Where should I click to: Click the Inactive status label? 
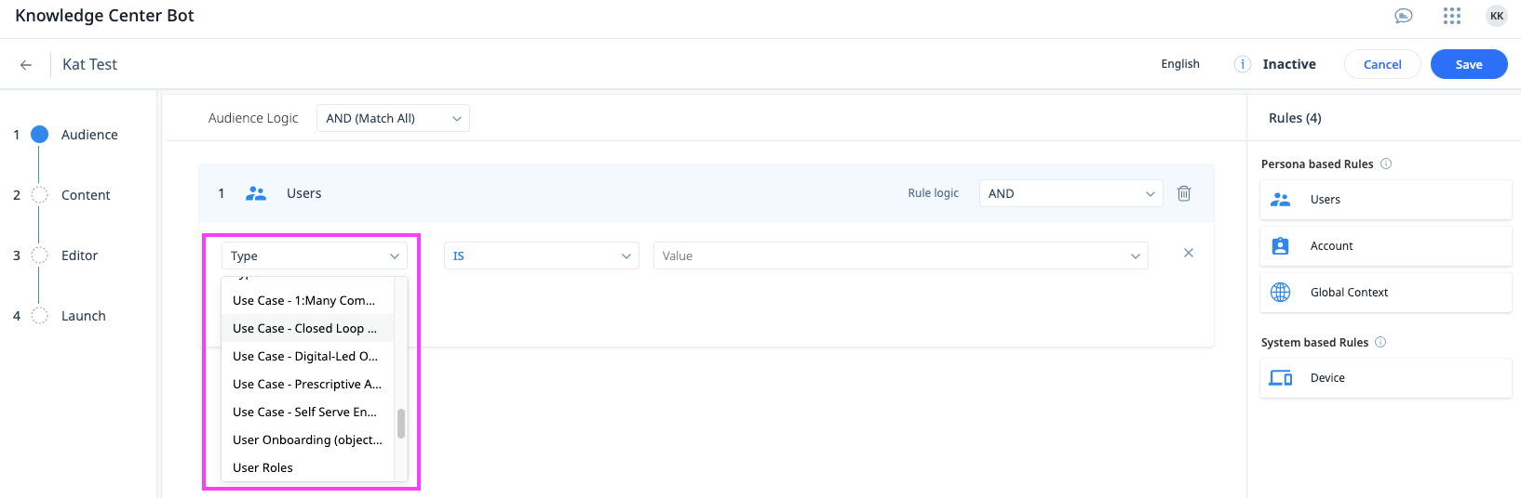pos(1289,64)
